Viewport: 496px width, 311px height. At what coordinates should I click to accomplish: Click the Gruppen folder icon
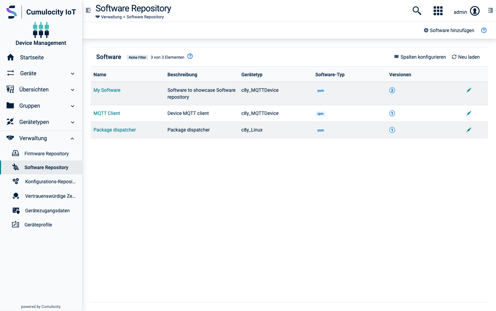pos(10,105)
